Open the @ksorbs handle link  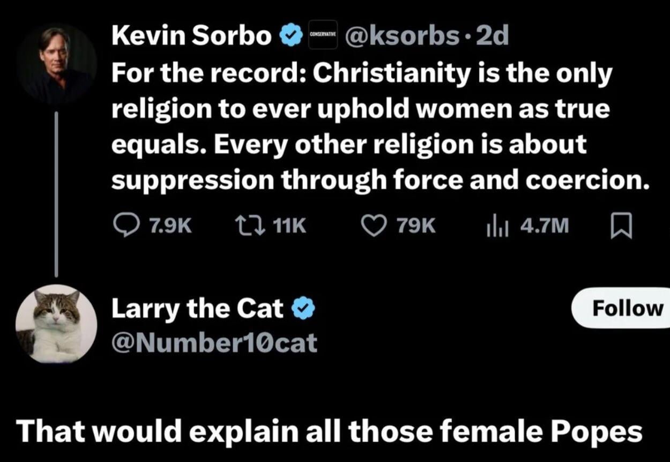pos(402,36)
